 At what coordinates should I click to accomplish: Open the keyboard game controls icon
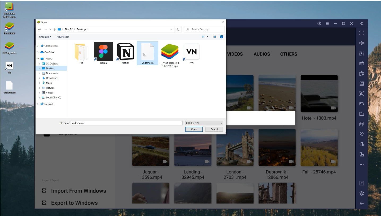[361, 63]
